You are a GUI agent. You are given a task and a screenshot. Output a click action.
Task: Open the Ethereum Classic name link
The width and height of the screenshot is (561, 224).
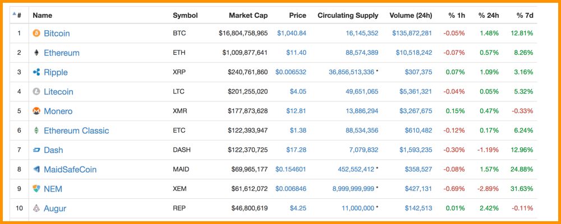coord(76,130)
